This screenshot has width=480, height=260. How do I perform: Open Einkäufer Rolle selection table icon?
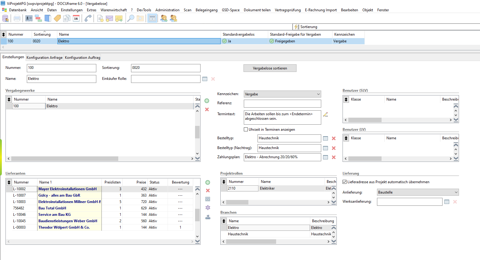click(x=205, y=79)
